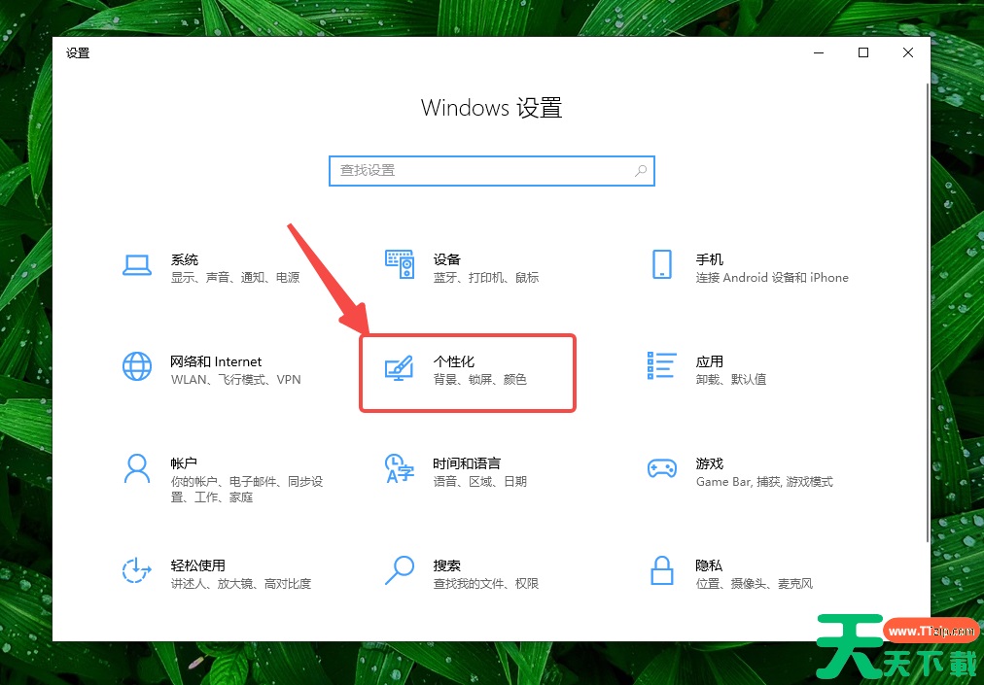
Task: Minimize the 设置 window
Action: point(819,53)
